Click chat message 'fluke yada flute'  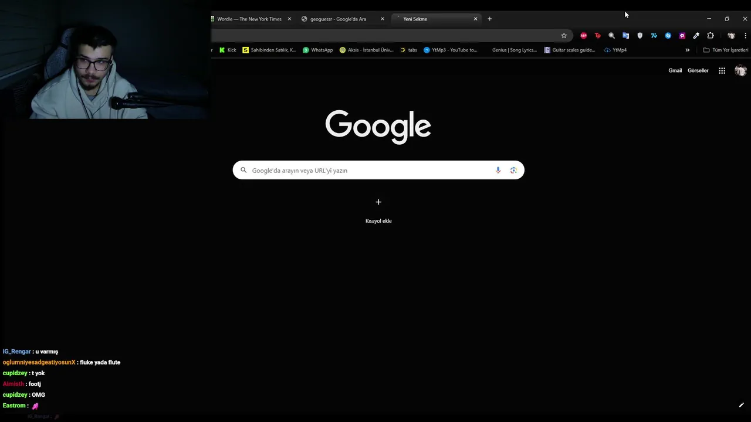(100, 362)
